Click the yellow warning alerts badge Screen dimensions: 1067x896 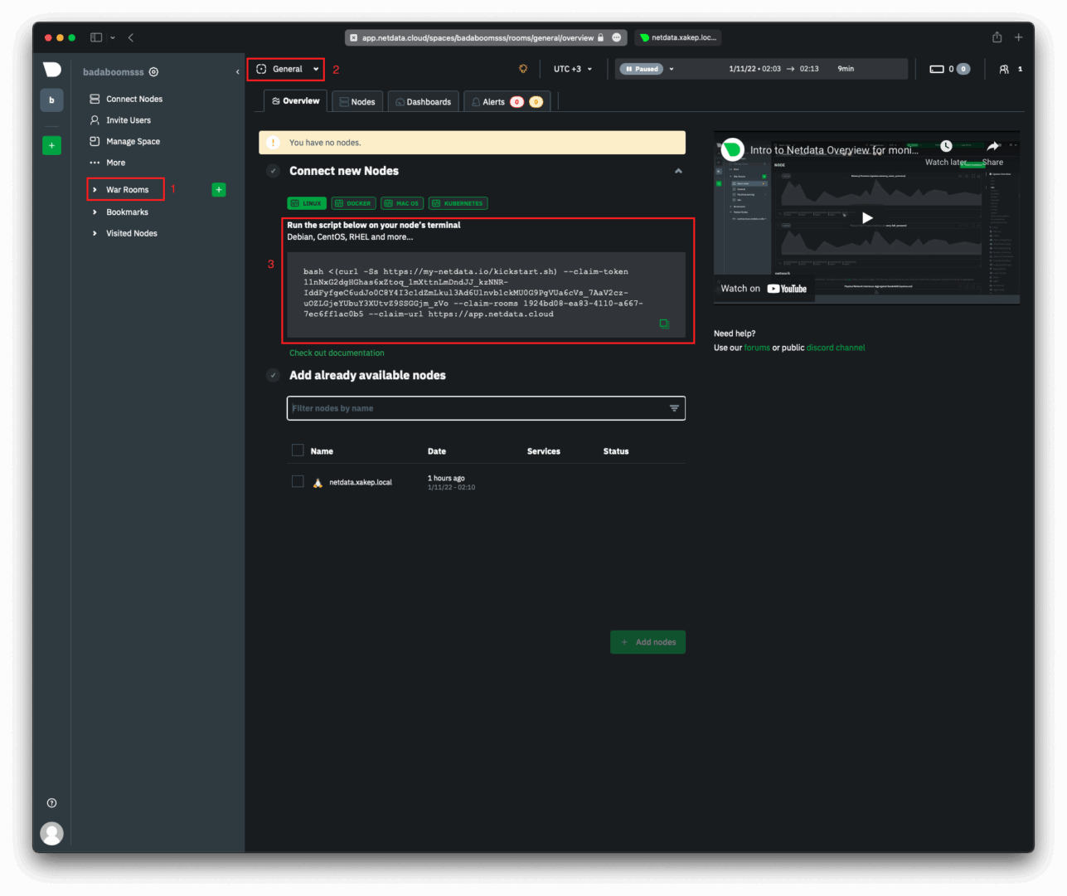[x=536, y=102]
